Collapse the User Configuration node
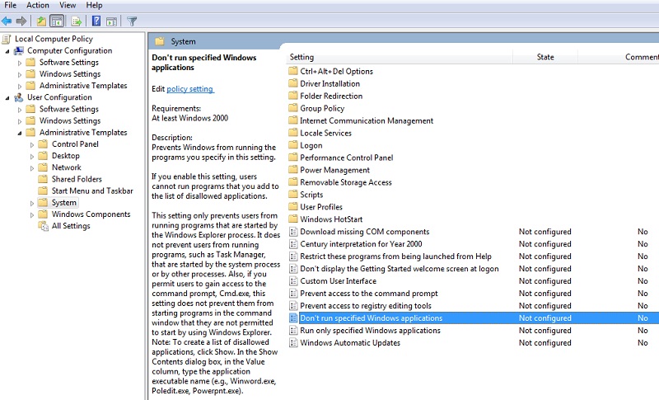This screenshot has width=659, height=400. [x=7, y=97]
